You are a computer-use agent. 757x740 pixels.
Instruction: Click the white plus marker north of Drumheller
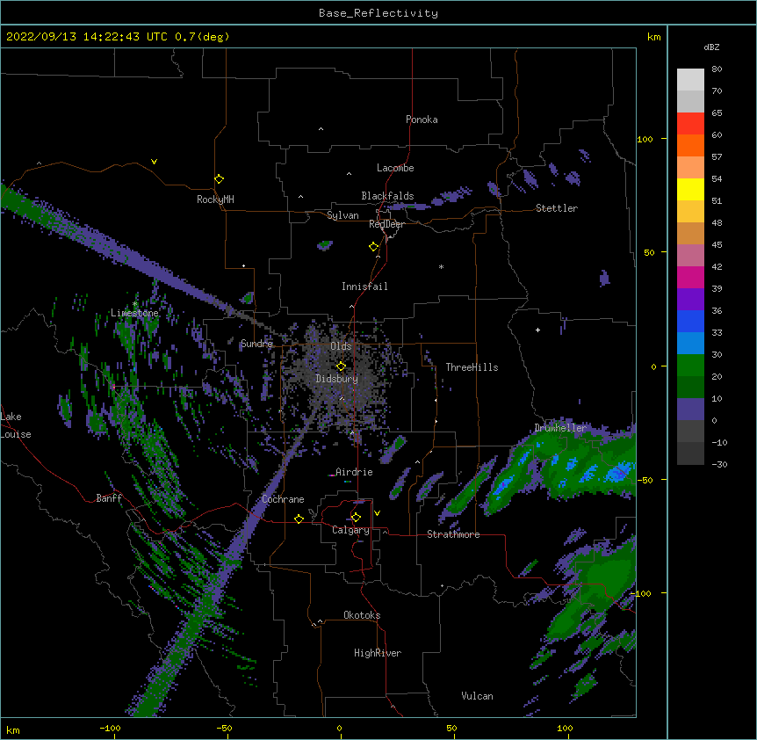(537, 330)
